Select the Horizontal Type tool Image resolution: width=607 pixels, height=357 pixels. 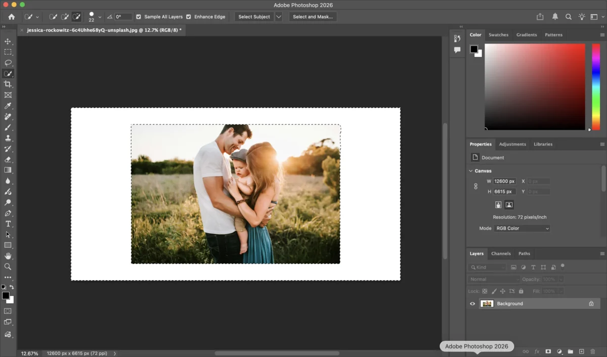(x=8, y=224)
